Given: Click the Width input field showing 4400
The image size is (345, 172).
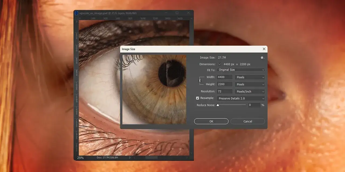Looking at the screenshot, I should pyautogui.click(x=225, y=77).
